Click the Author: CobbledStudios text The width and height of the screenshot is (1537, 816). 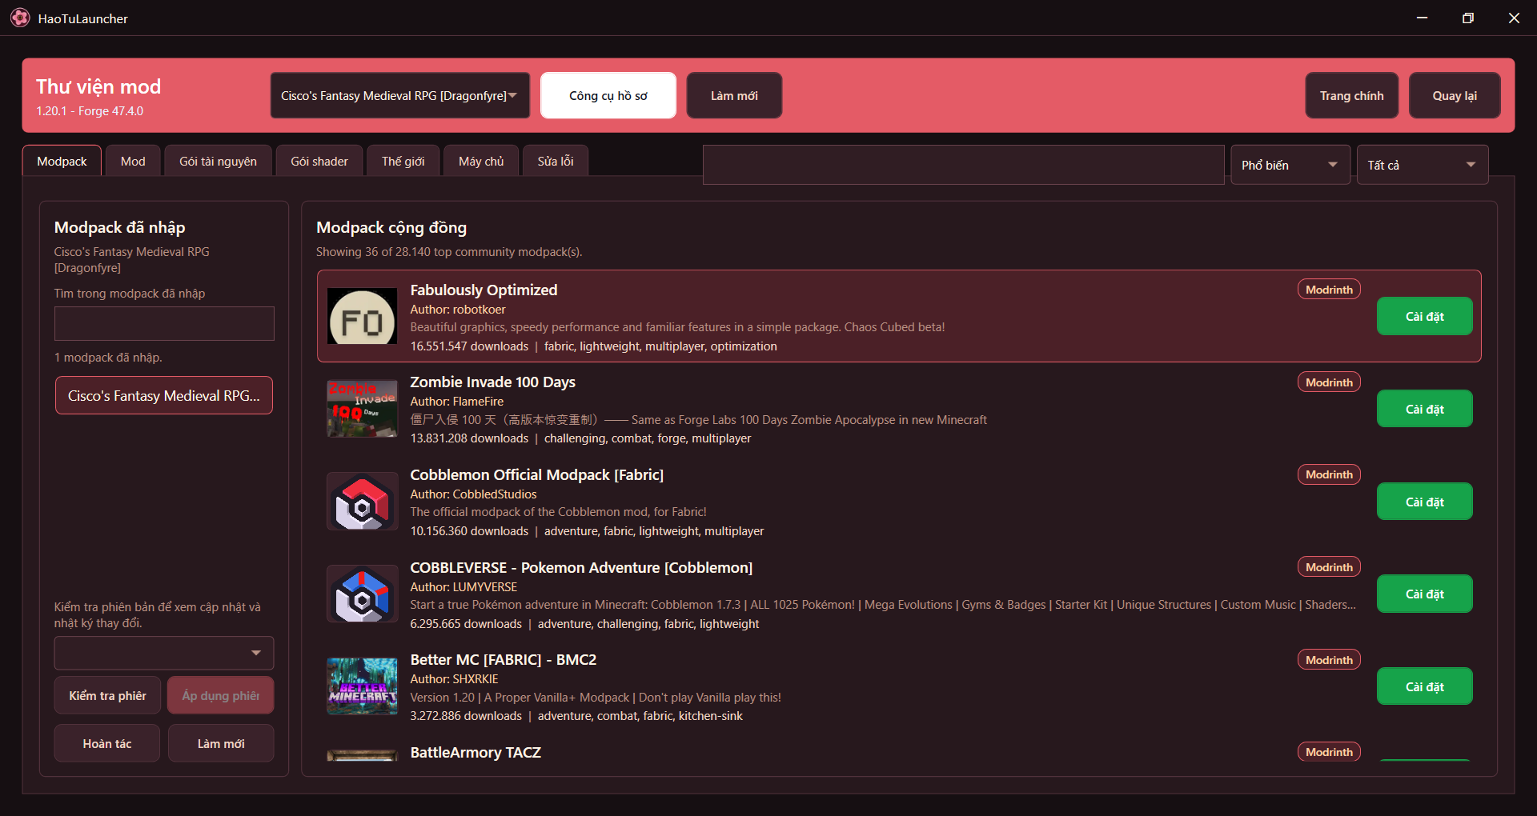(x=473, y=494)
